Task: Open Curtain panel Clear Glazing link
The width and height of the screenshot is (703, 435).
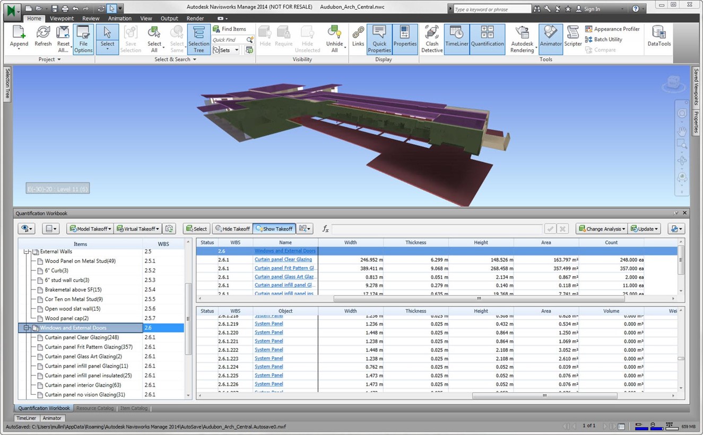Action: tap(283, 260)
